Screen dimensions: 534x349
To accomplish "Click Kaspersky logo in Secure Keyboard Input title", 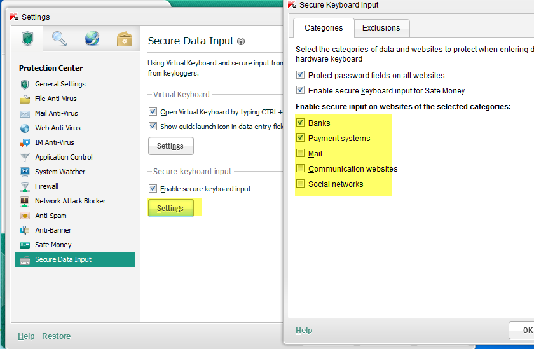I will click(292, 4).
